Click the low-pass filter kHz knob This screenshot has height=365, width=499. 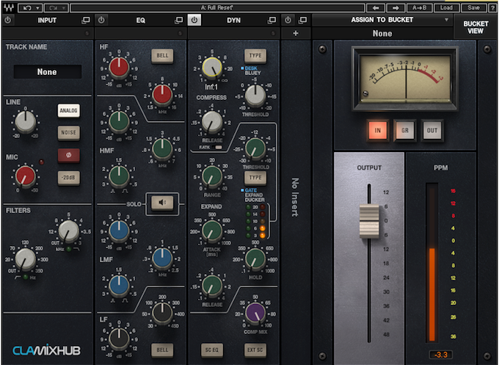point(69,231)
